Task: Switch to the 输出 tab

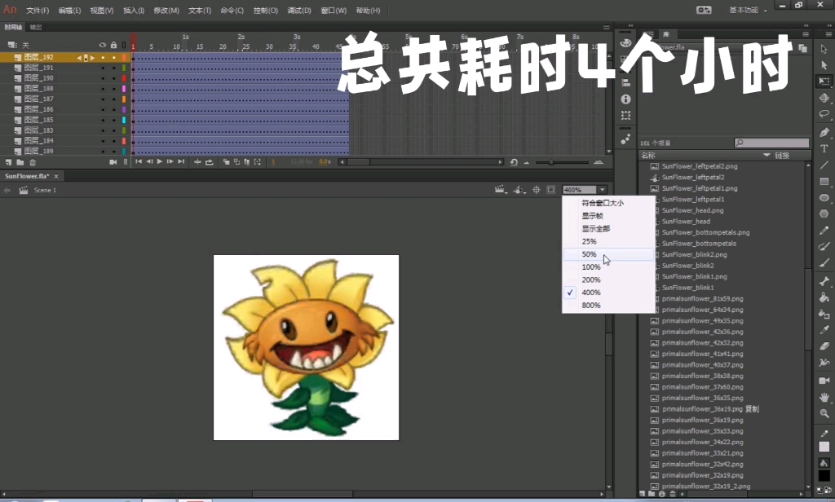Action: (36, 27)
